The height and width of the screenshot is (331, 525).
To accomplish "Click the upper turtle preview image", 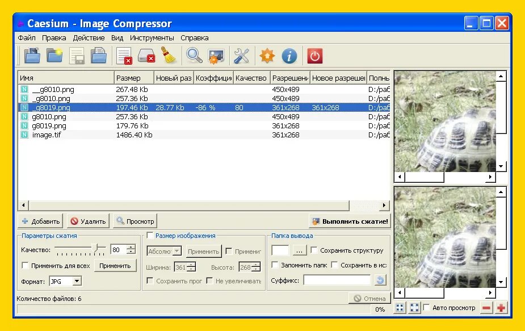I will coord(445,121).
